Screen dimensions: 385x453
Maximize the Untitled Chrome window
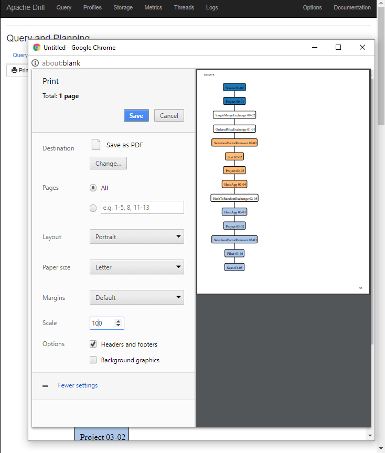click(338, 47)
